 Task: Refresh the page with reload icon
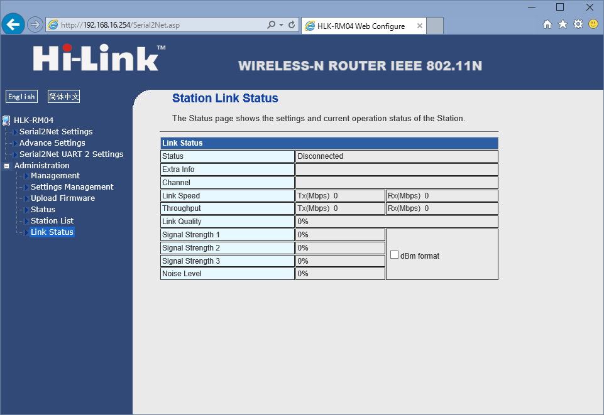[292, 25]
